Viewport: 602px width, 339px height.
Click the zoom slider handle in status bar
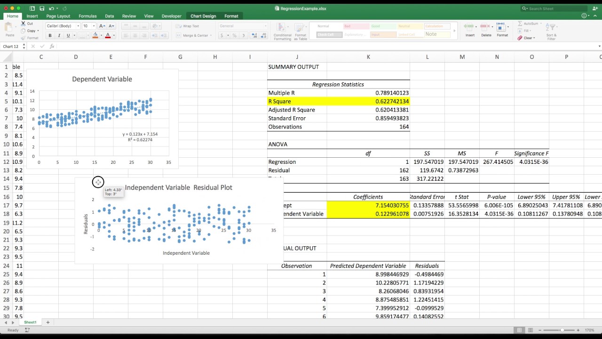562,330
